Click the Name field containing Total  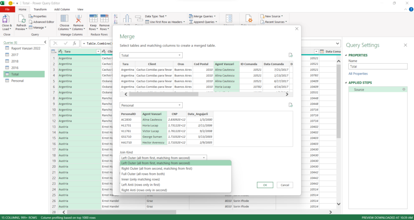[378, 66]
